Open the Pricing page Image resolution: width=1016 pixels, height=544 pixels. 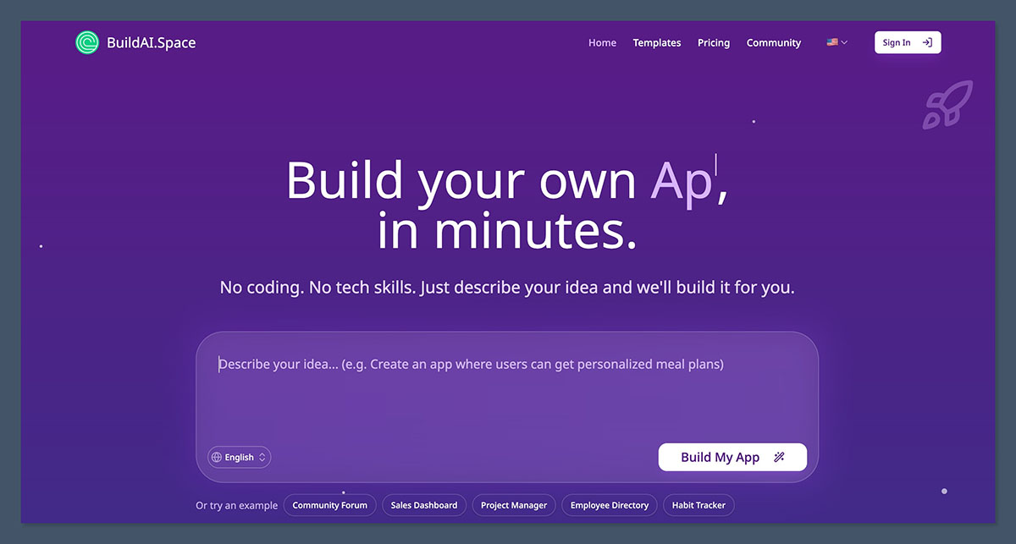[x=713, y=42]
